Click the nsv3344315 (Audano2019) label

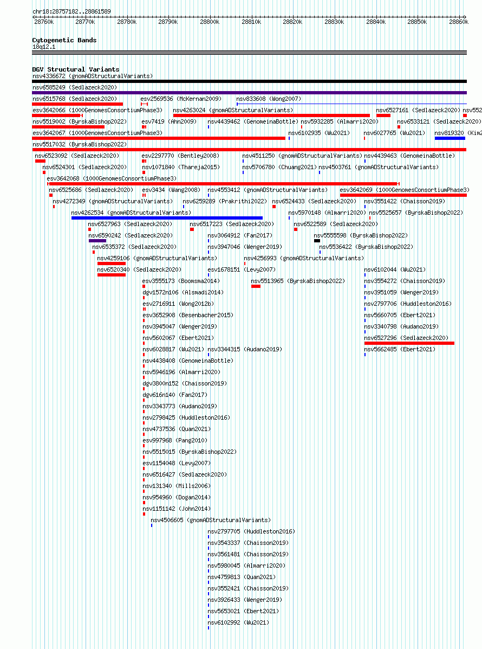click(245, 349)
